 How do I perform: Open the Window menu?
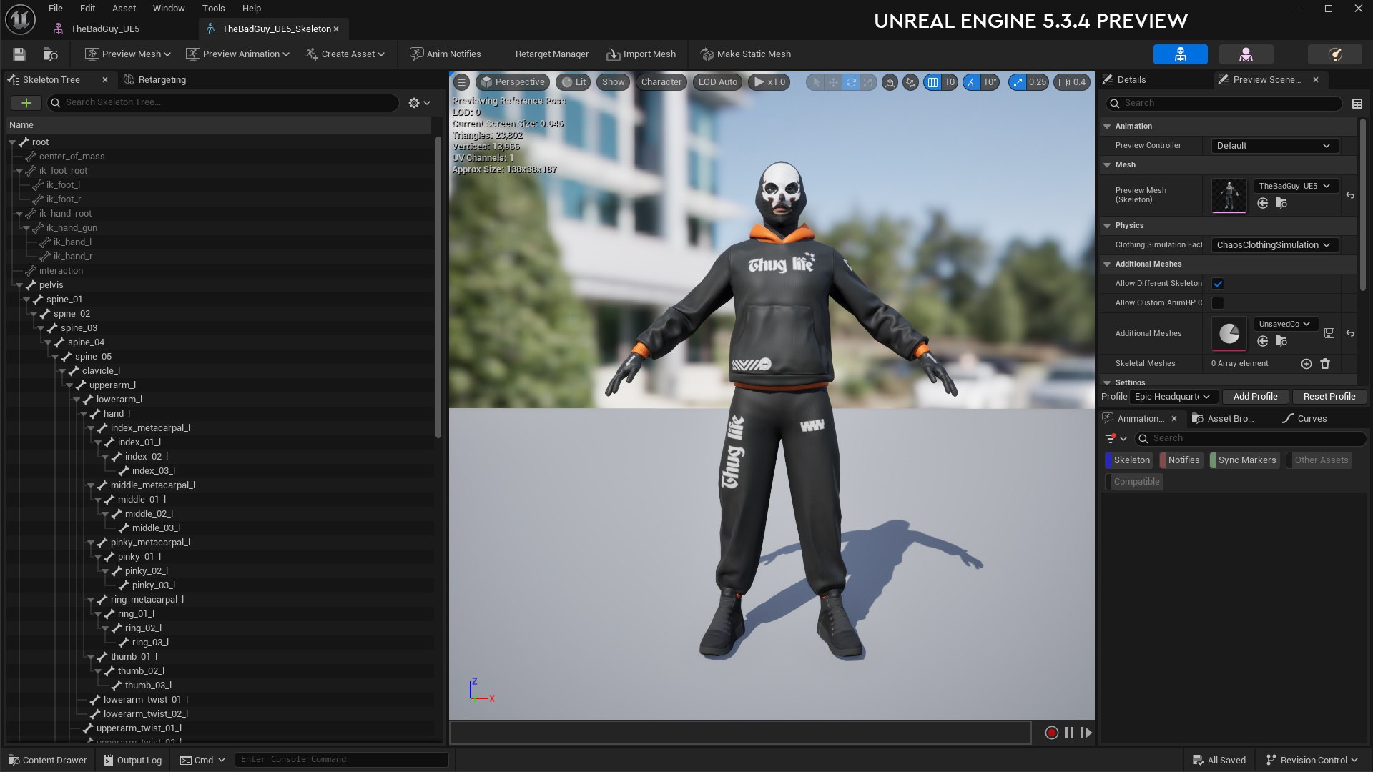coord(169,9)
